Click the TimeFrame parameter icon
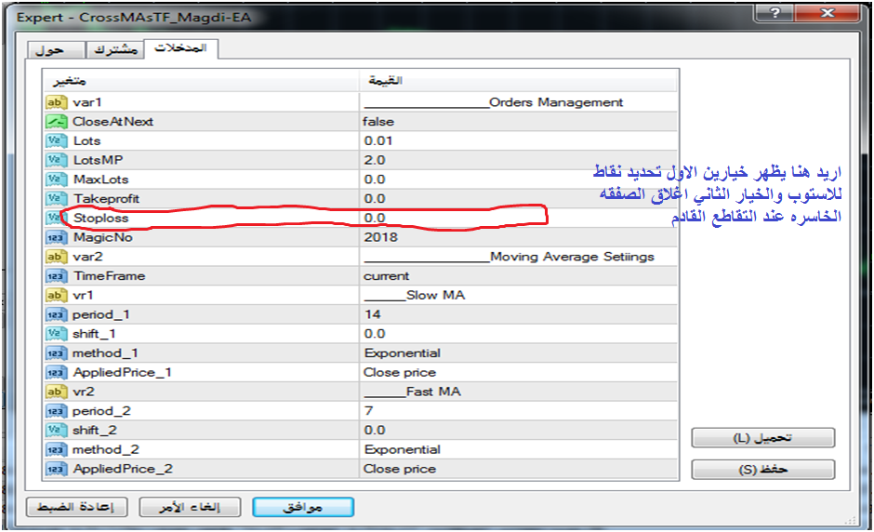This screenshot has width=874, height=532. [57, 276]
